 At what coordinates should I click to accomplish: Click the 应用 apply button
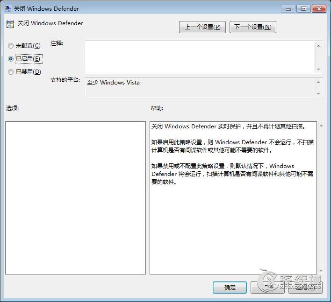point(305,288)
